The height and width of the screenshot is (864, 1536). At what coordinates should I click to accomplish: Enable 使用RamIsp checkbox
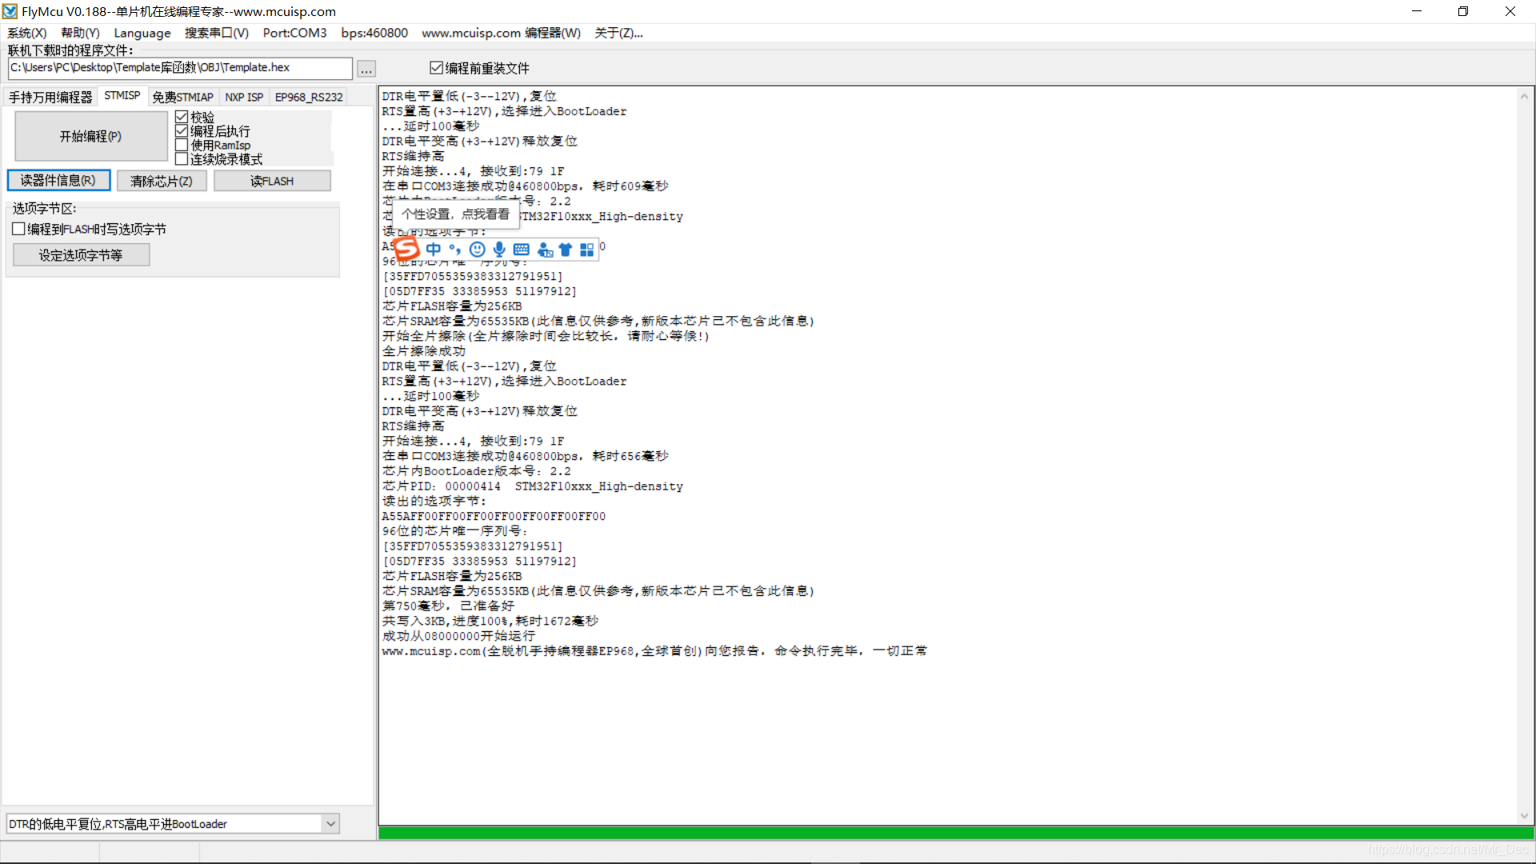182,145
